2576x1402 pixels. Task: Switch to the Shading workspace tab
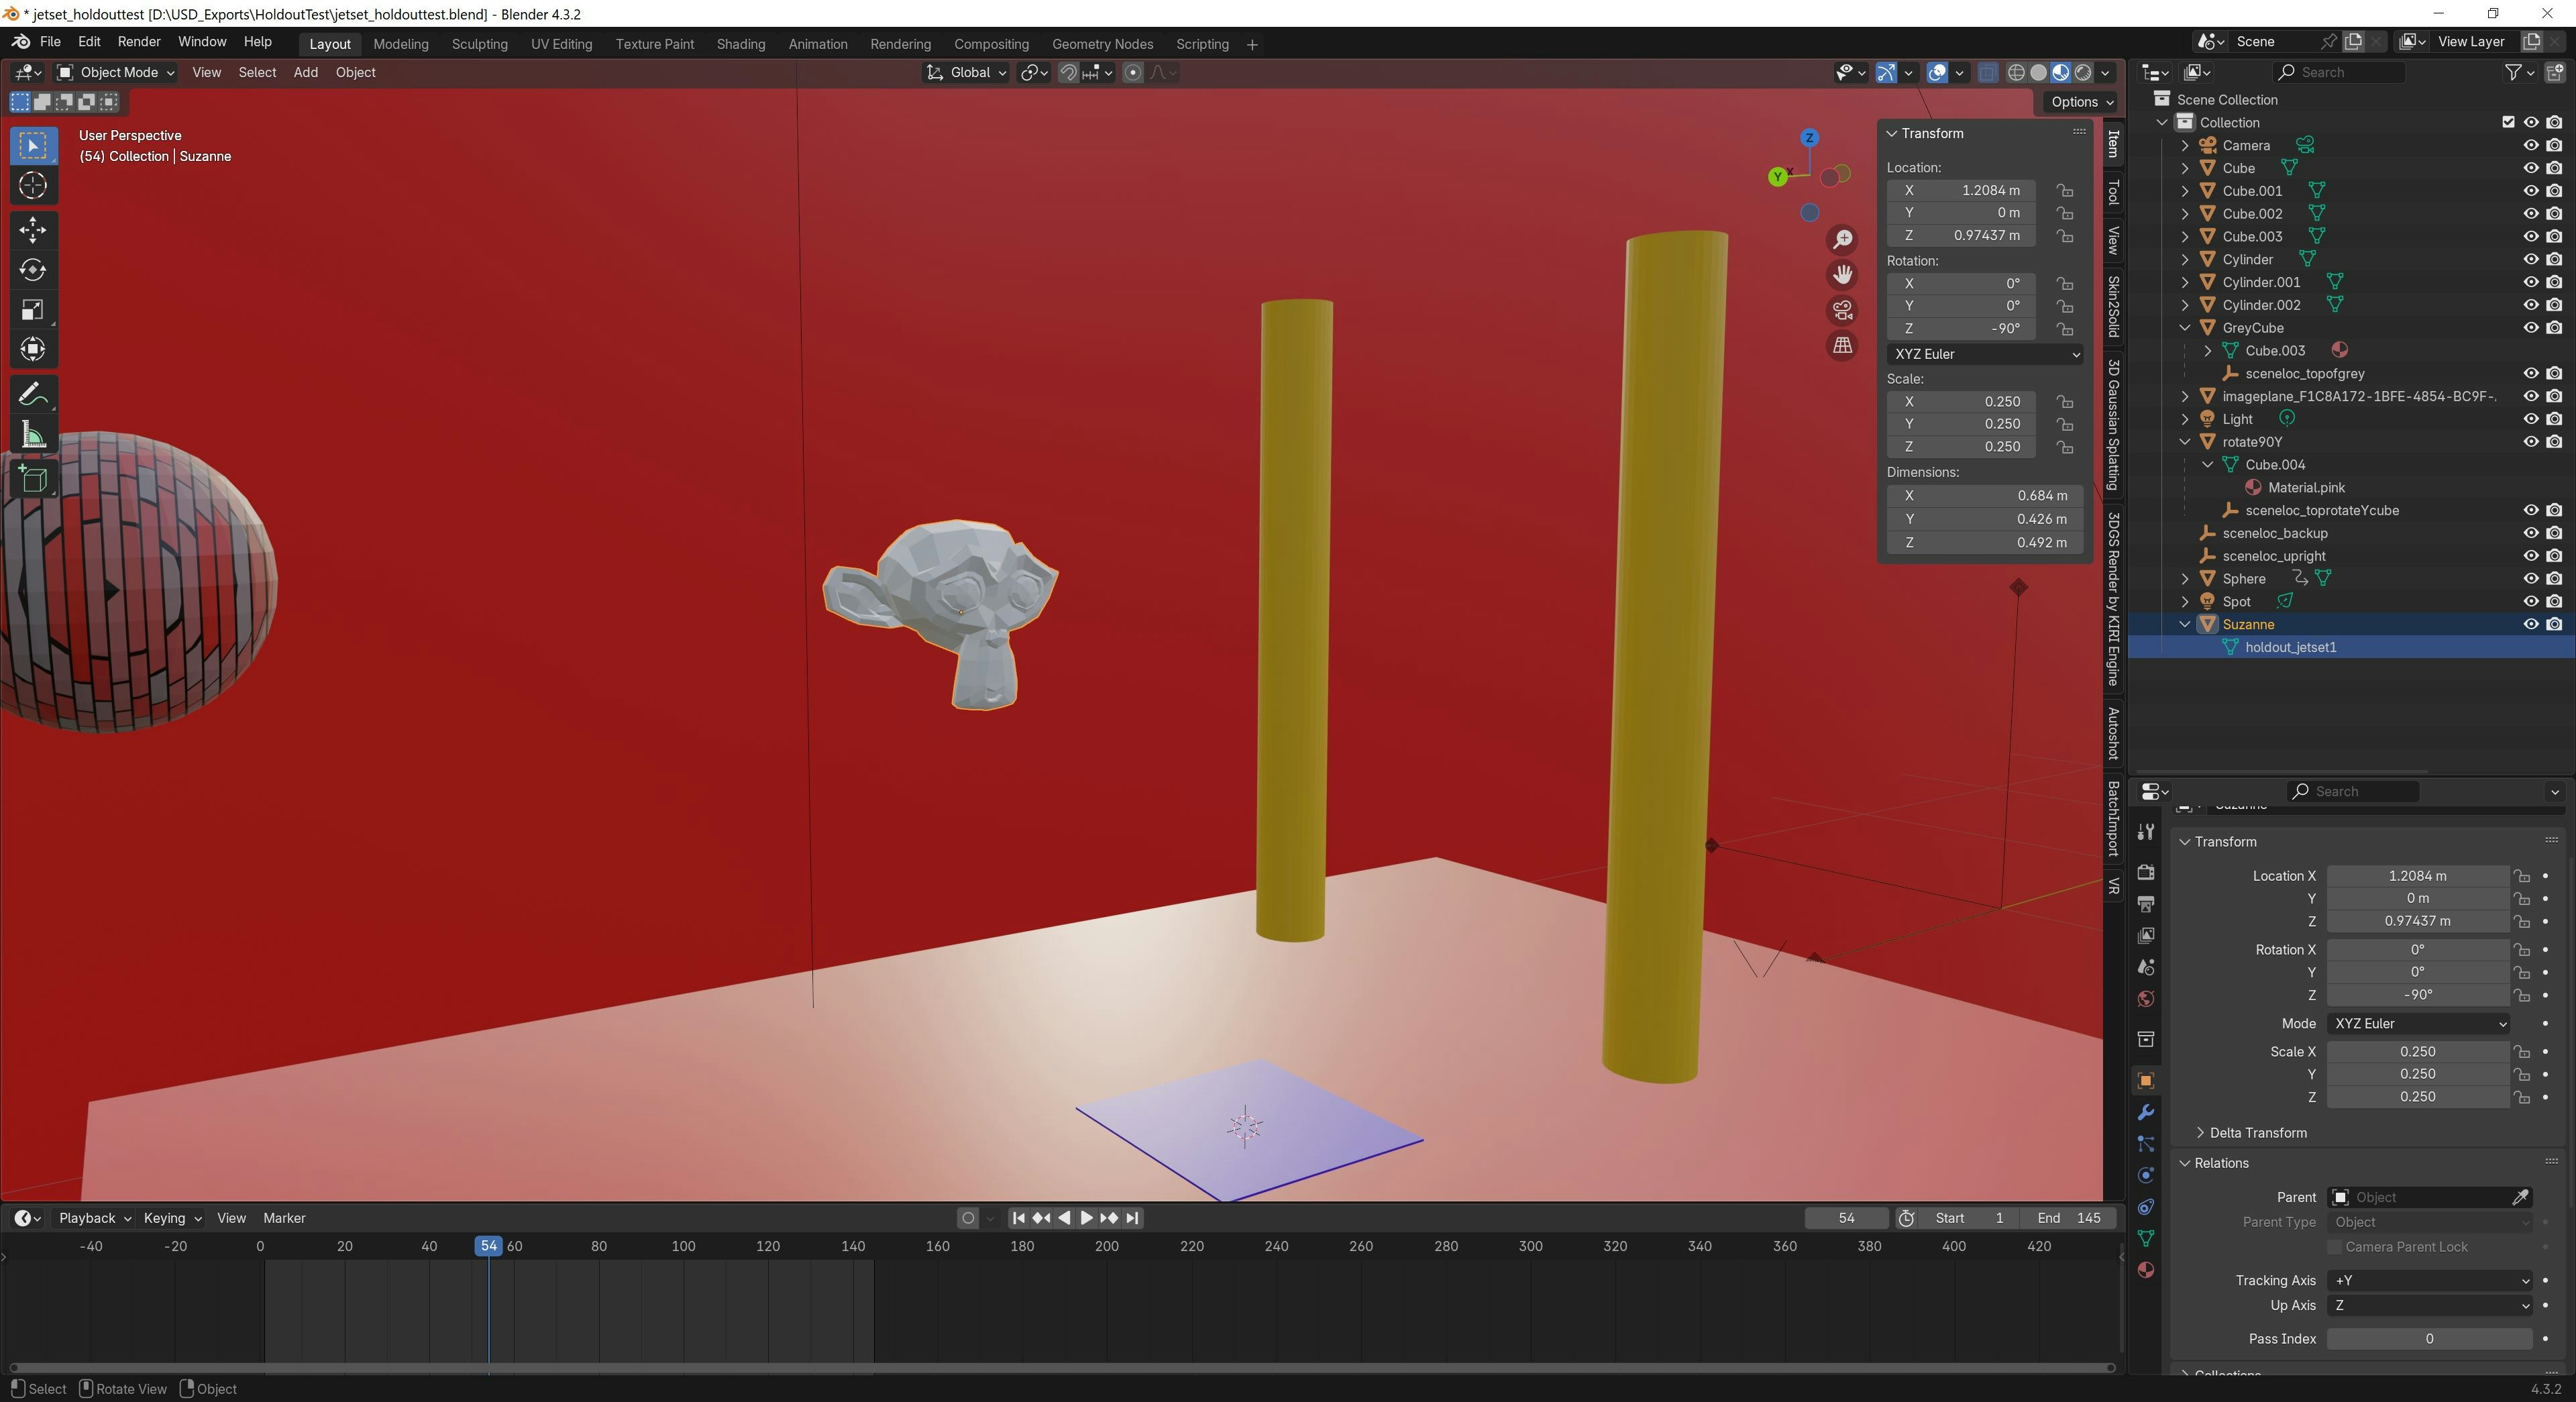point(740,44)
